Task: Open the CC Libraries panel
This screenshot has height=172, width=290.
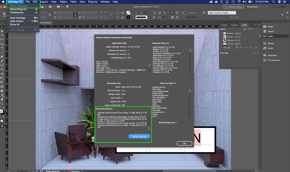Action: tap(273, 60)
